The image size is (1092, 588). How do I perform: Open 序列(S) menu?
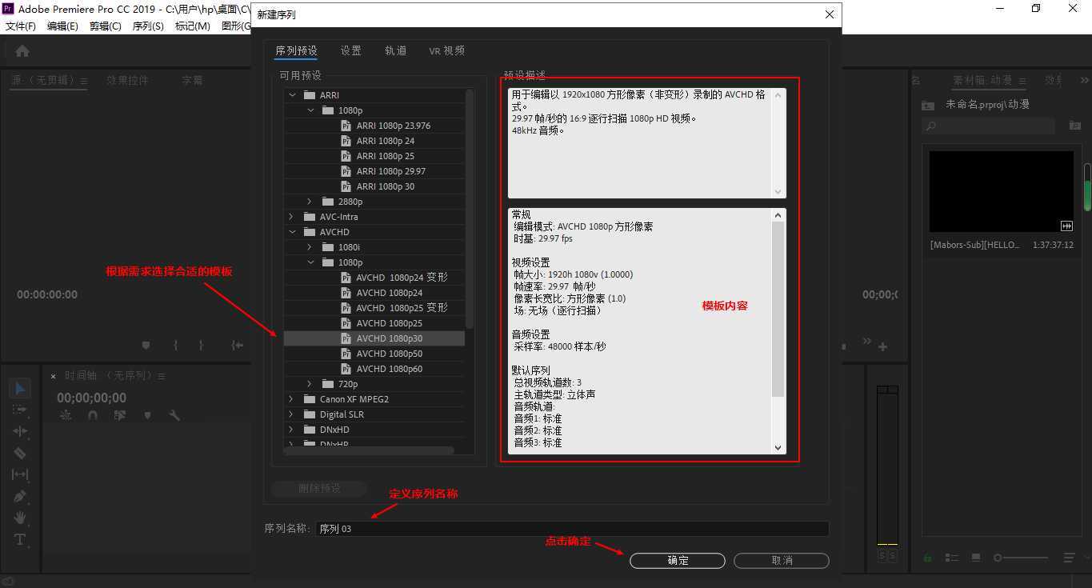[148, 26]
